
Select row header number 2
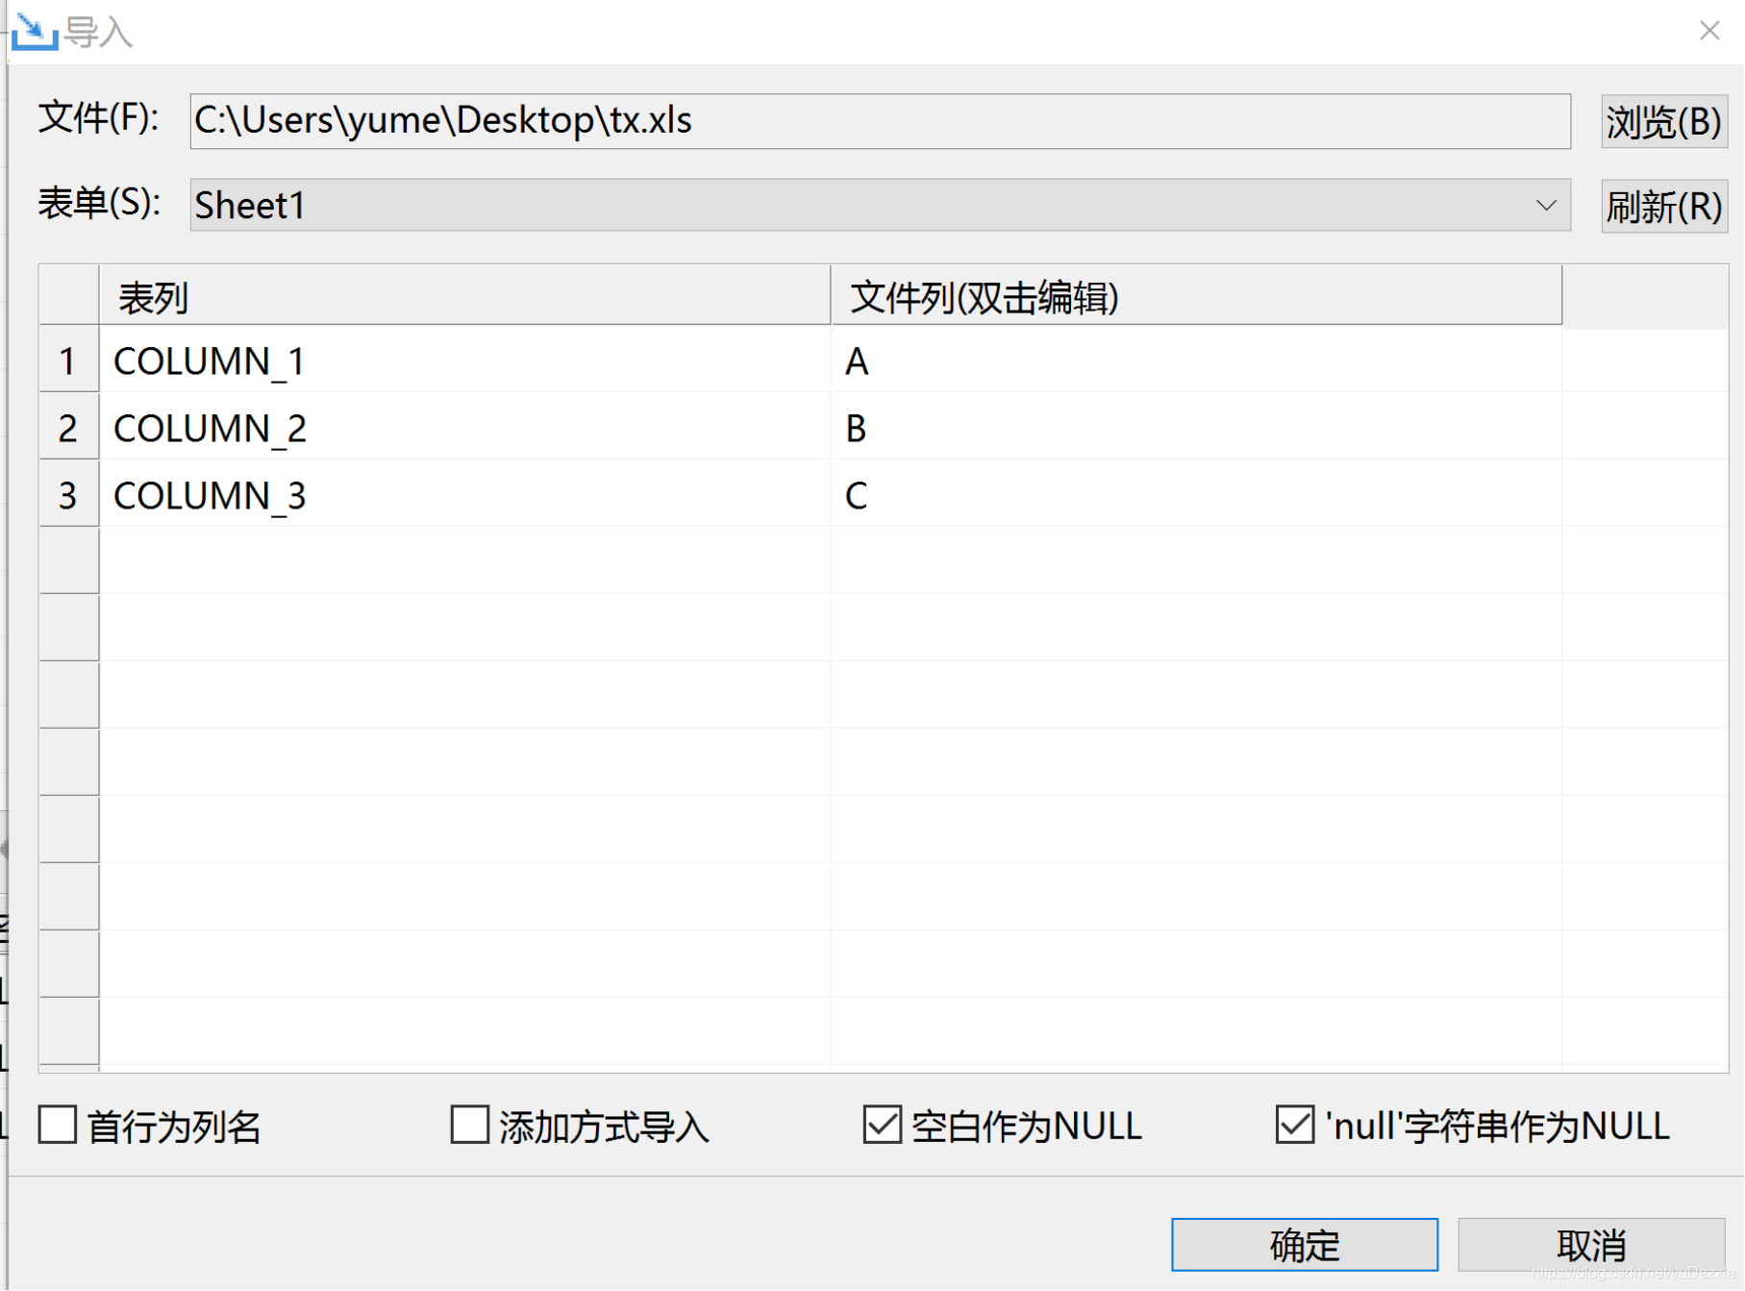(68, 428)
